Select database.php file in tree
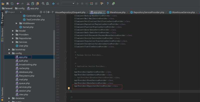Screen dimensions: 200x102 (x=24, y=72)
